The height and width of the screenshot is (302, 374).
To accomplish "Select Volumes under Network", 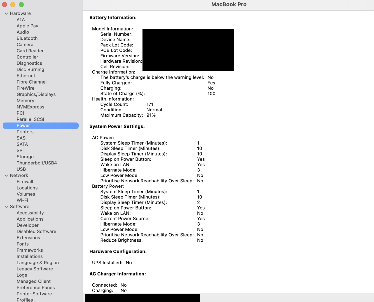I will point(26,194).
